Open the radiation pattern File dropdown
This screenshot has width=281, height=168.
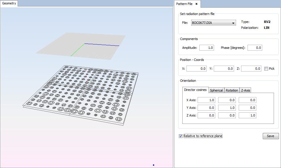(x=233, y=23)
